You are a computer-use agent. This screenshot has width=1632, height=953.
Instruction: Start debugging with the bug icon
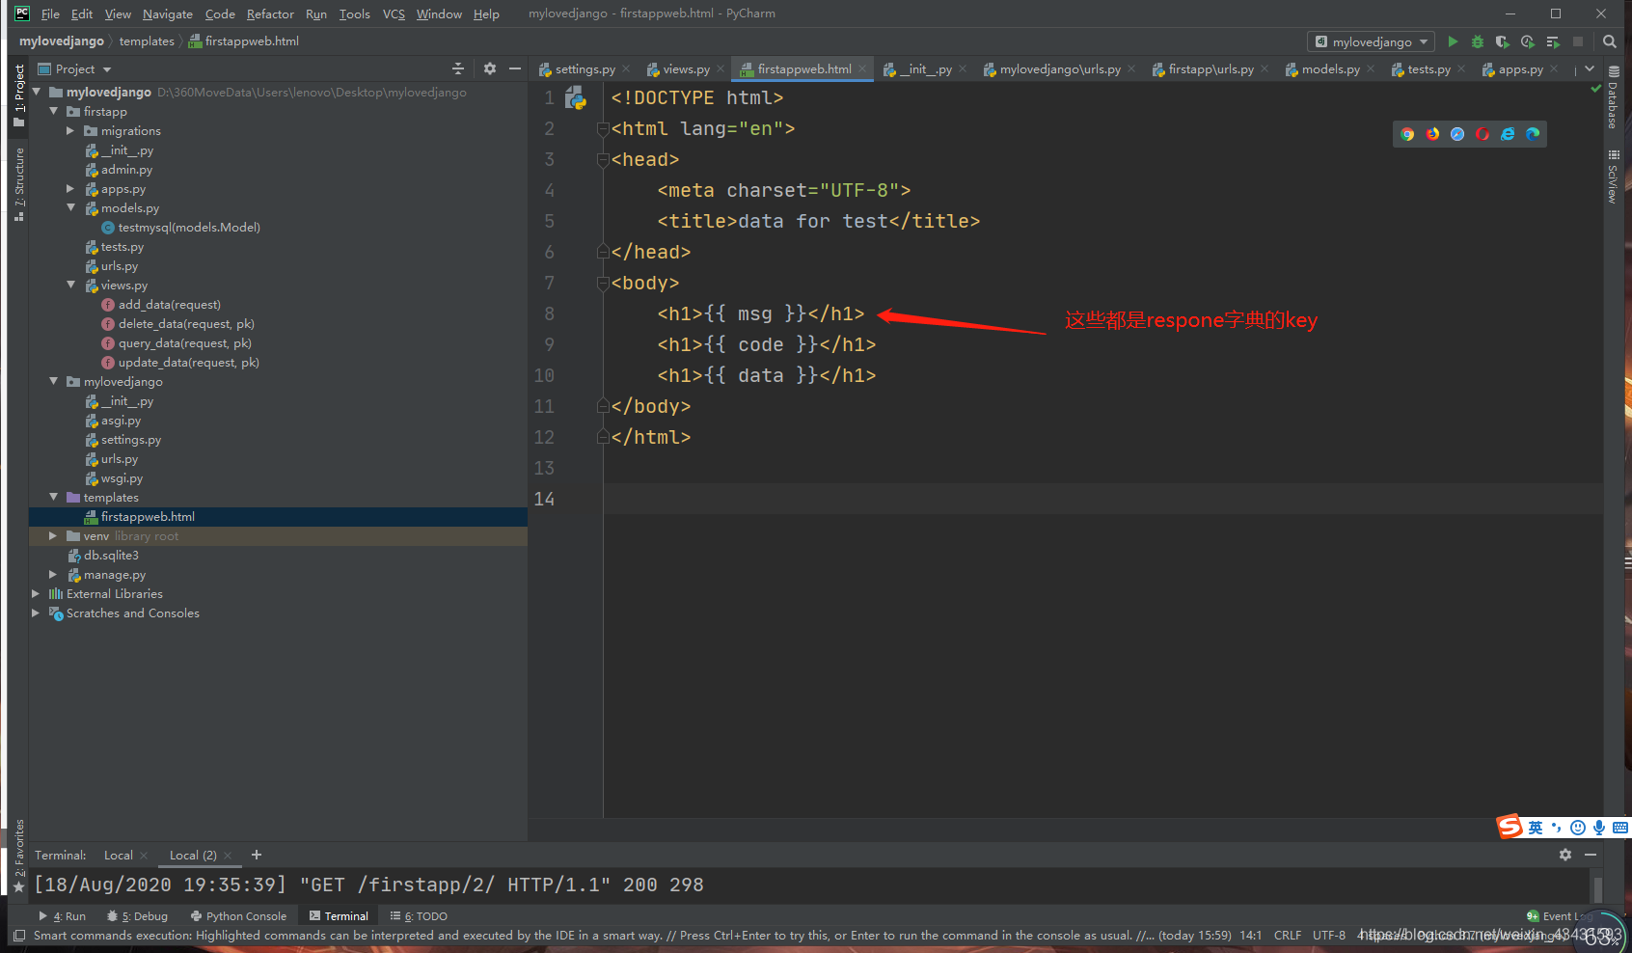pos(1477,41)
